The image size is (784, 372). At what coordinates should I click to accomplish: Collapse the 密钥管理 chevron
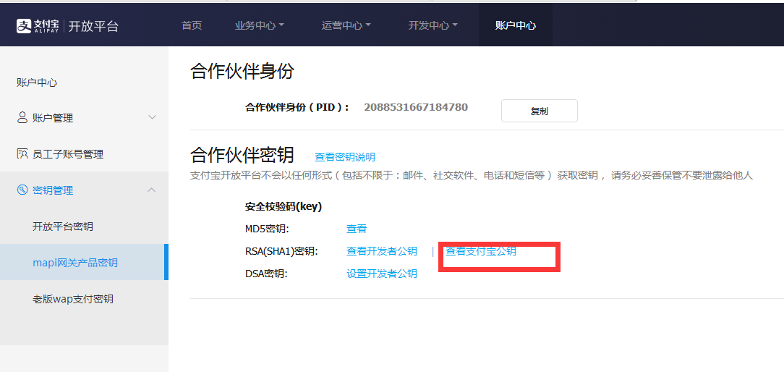pyautogui.click(x=153, y=190)
